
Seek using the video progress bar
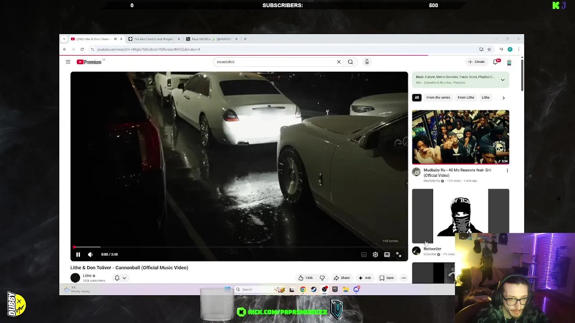[x=239, y=247]
